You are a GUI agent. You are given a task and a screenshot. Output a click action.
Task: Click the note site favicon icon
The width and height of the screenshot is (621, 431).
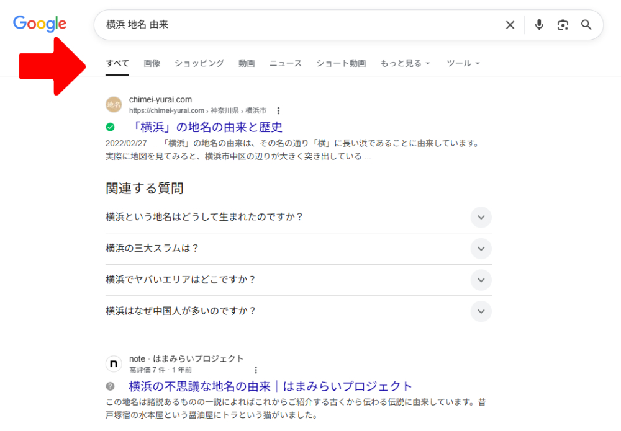click(114, 364)
